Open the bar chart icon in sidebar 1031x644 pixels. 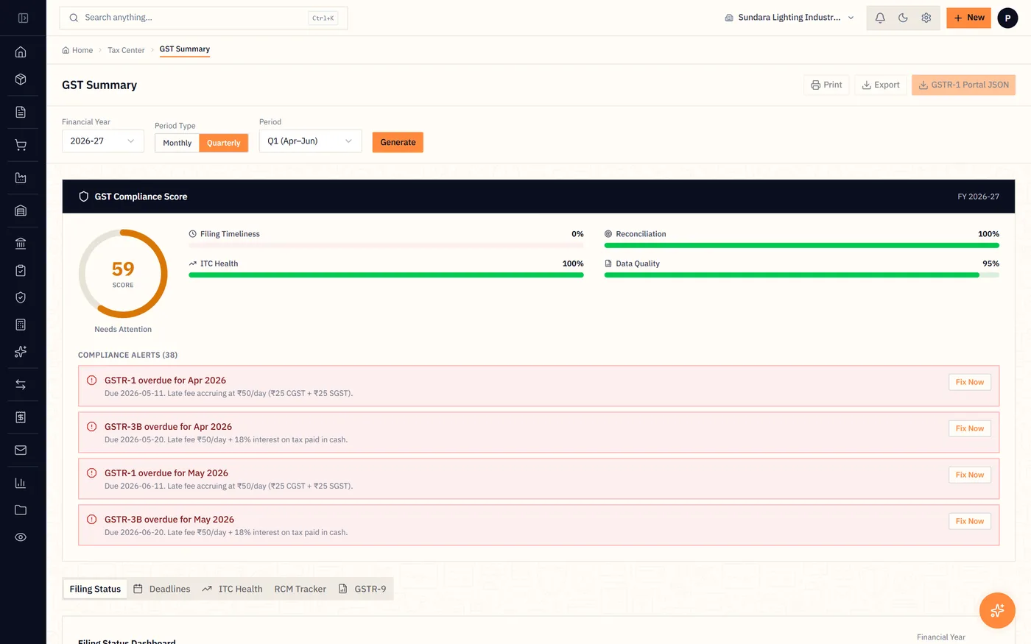coord(21,483)
